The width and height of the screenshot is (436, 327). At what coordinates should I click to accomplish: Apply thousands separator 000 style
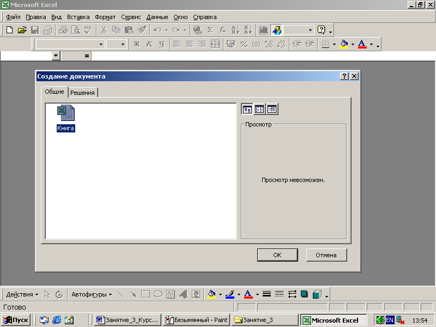coord(256,44)
